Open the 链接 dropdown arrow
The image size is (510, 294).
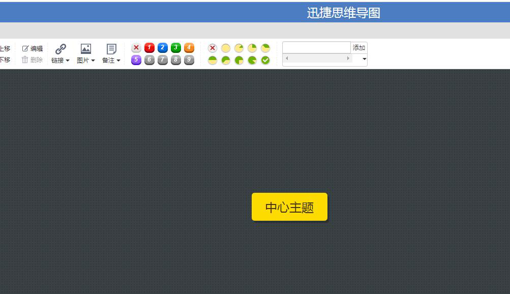click(67, 61)
